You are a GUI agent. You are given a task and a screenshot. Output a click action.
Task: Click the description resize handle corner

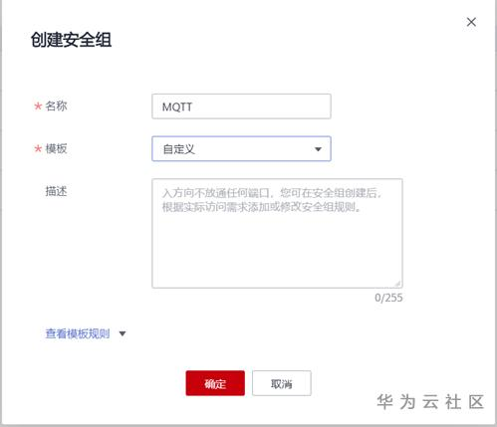tap(397, 284)
